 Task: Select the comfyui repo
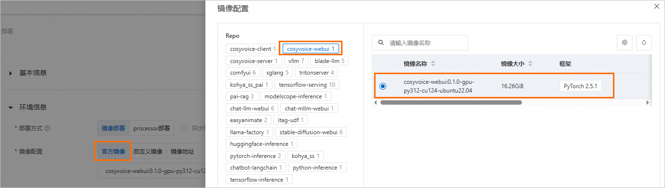(243, 73)
